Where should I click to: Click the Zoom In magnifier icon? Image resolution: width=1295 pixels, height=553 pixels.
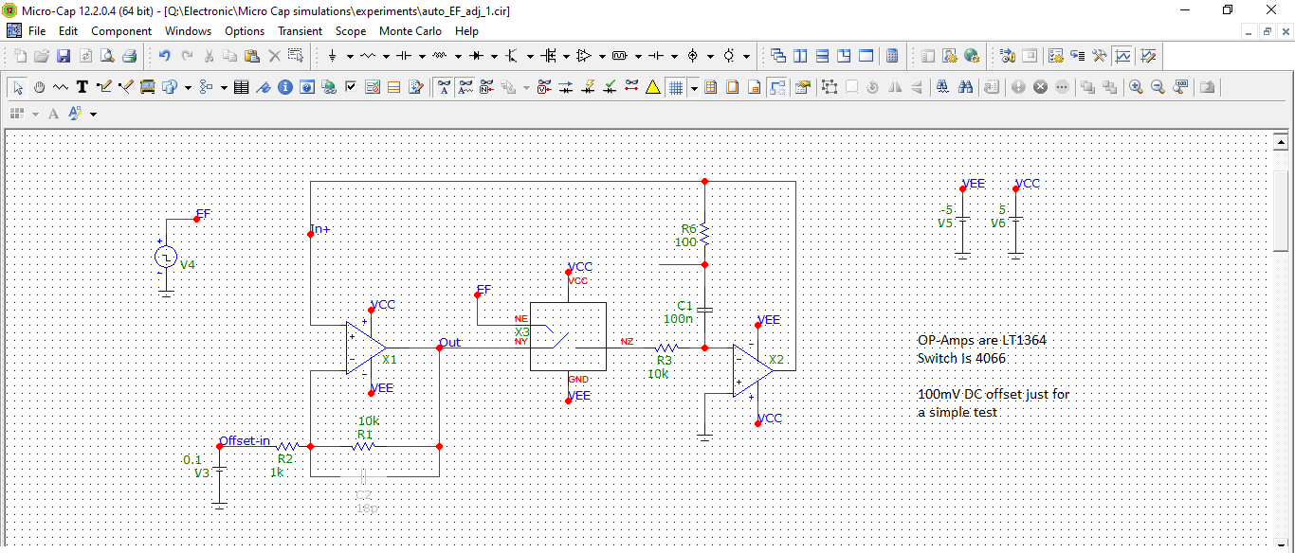tap(1136, 87)
